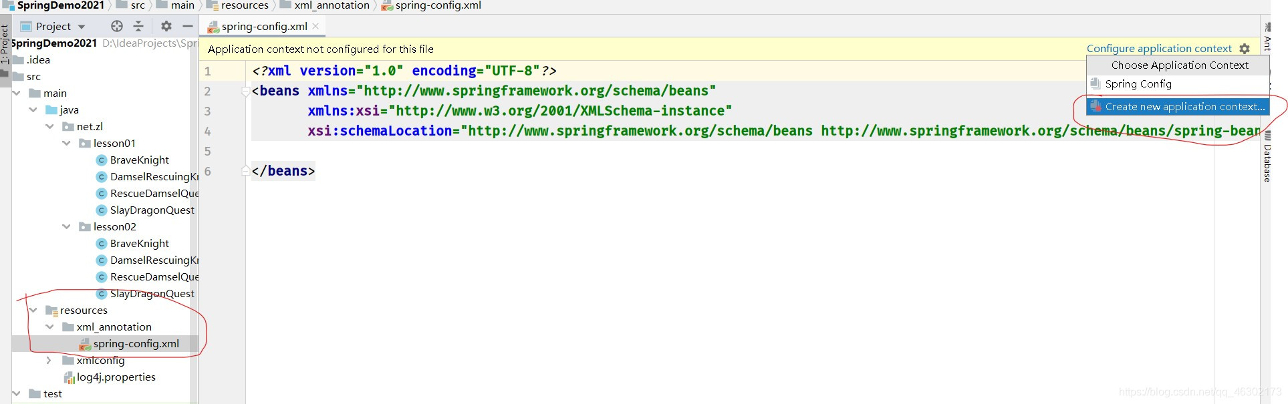Collapse the java folder
The width and height of the screenshot is (1288, 404).
click(x=33, y=110)
